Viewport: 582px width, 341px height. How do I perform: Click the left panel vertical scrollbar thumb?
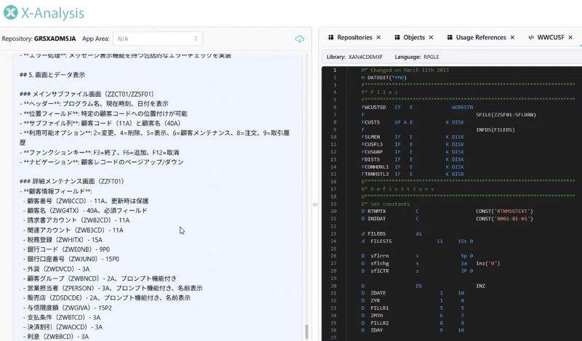306,332
